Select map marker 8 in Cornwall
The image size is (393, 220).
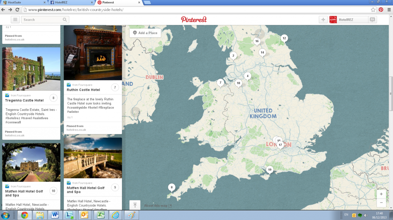172,187
